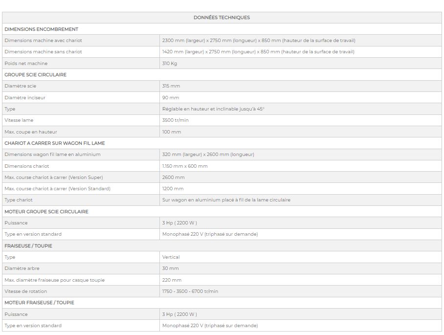Click the "310 Kg" net weight value

coord(170,64)
